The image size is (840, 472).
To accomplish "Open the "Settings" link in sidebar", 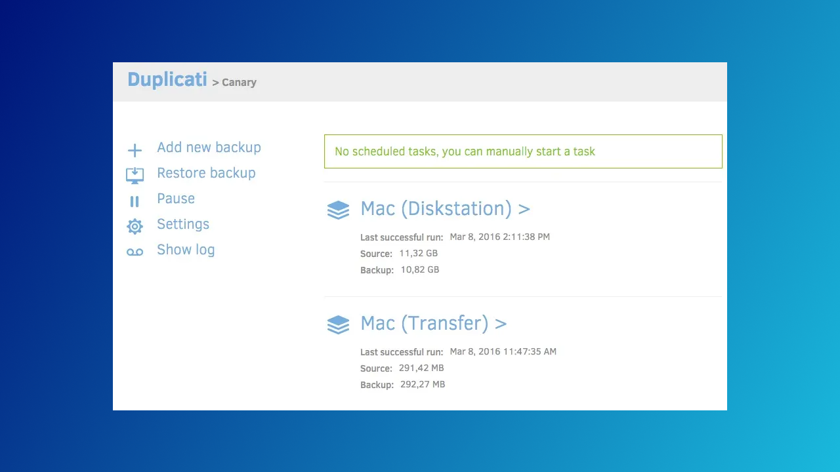I will point(183,224).
